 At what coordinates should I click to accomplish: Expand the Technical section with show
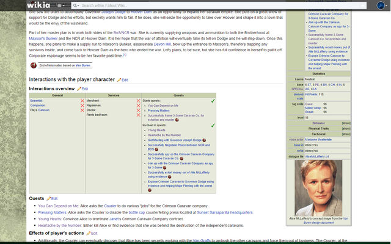click(x=346, y=134)
